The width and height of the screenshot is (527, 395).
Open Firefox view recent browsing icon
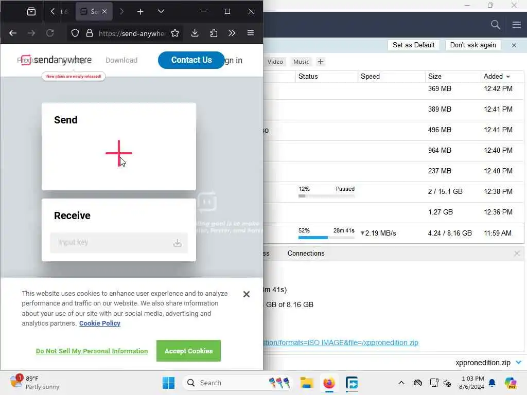tap(31, 11)
